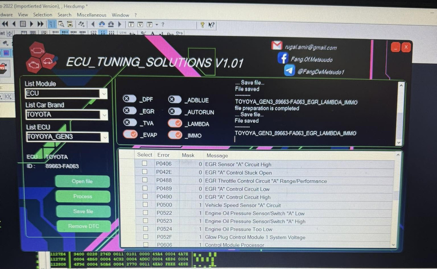Click the context help arrow-question icon
This screenshot has height=269, width=437.
(212, 25)
